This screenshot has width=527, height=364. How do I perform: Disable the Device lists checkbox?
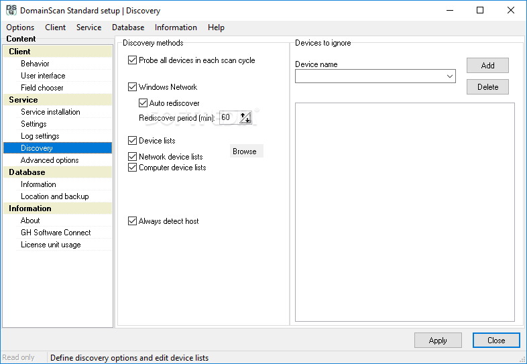tap(133, 141)
